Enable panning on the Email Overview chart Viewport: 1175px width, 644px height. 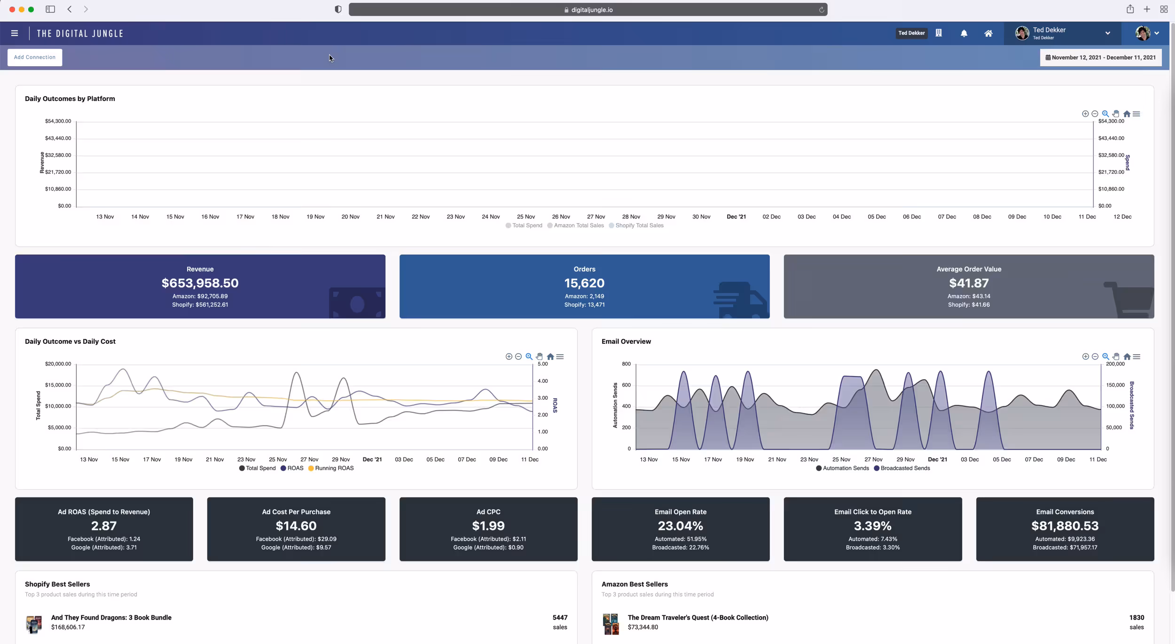coord(1116,357)
